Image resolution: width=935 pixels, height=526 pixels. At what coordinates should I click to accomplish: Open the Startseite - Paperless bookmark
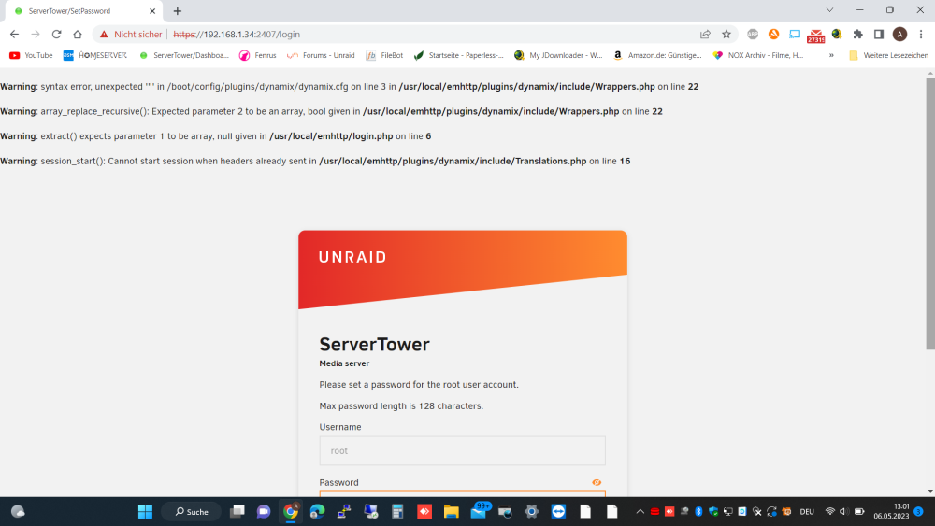coord(458,55)
